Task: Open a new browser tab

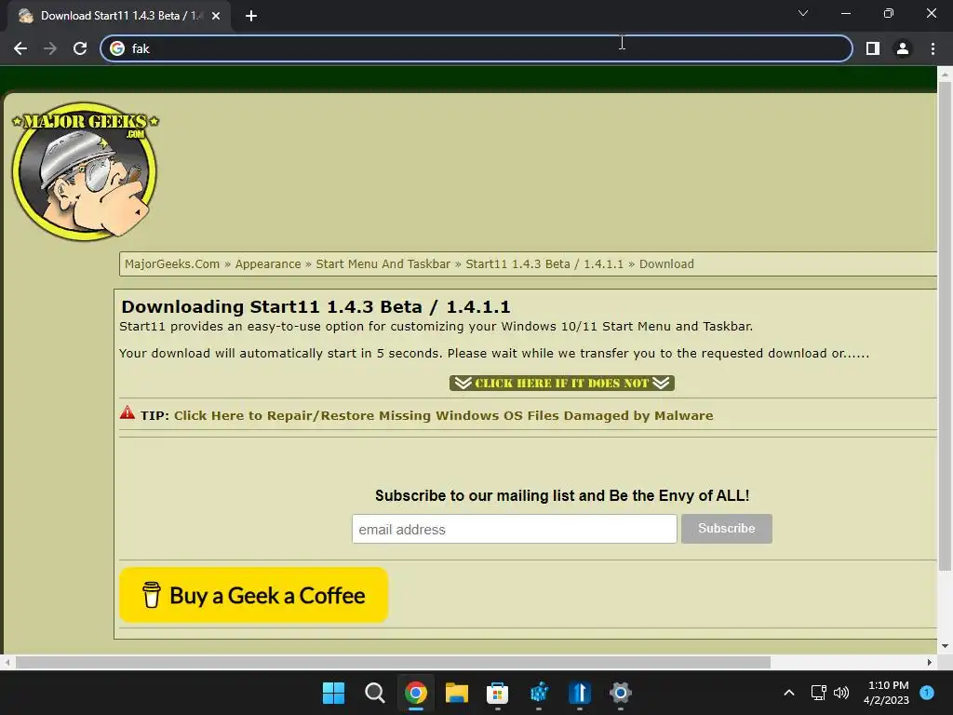Action: click(x=251, y=16)
